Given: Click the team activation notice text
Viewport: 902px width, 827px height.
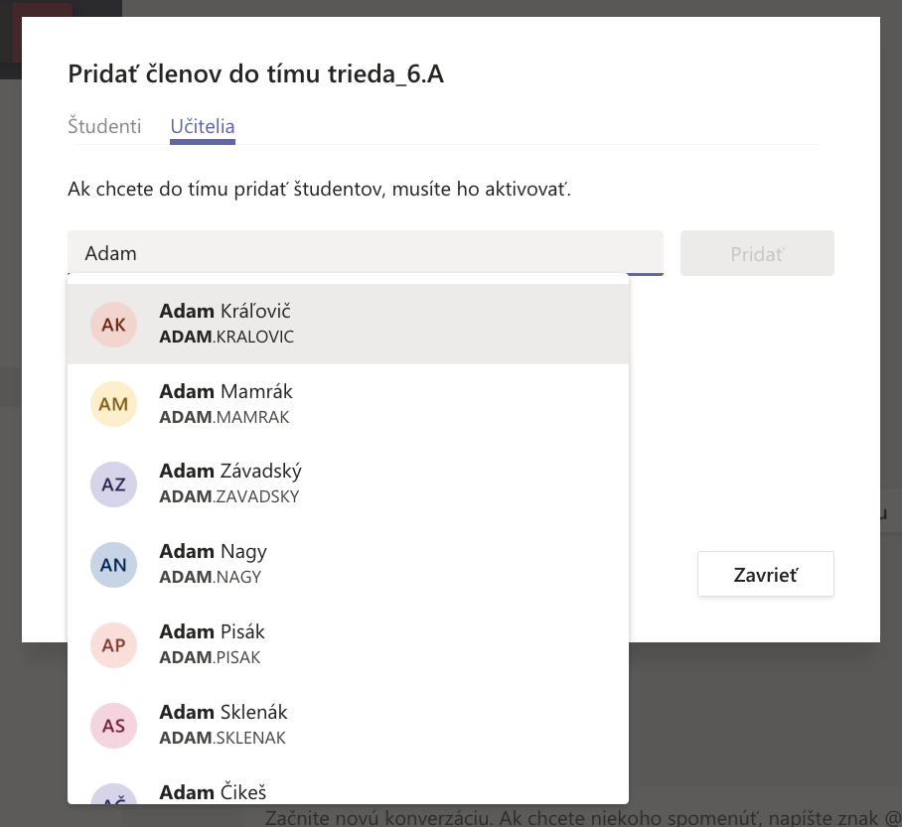Looking at the screenshot, I should point(319,189).
